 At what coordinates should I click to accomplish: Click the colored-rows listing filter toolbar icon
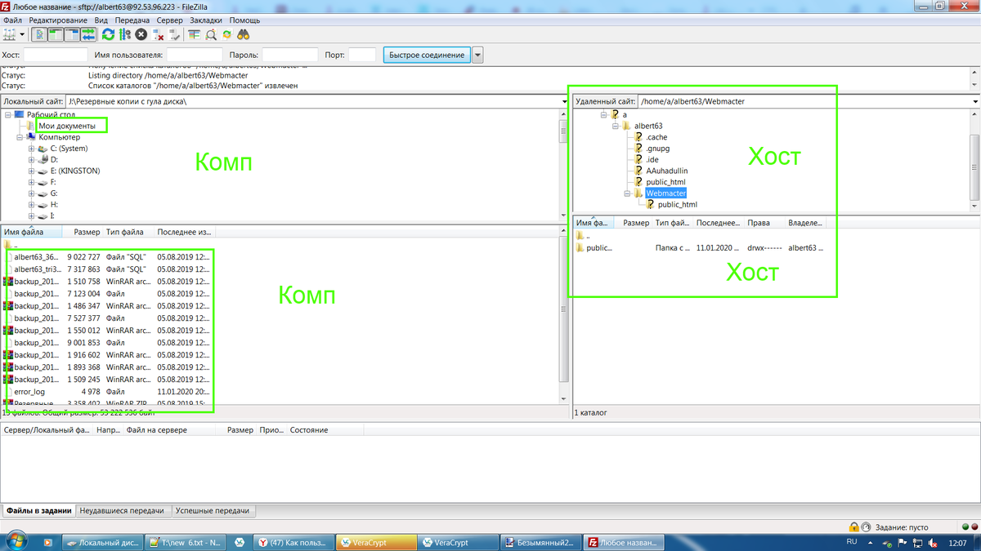[x=195, y=34]
